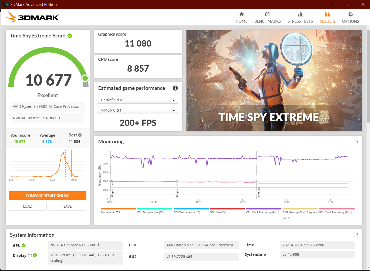
Task: Click the Average score value 9 876
Action: [47, 142]
